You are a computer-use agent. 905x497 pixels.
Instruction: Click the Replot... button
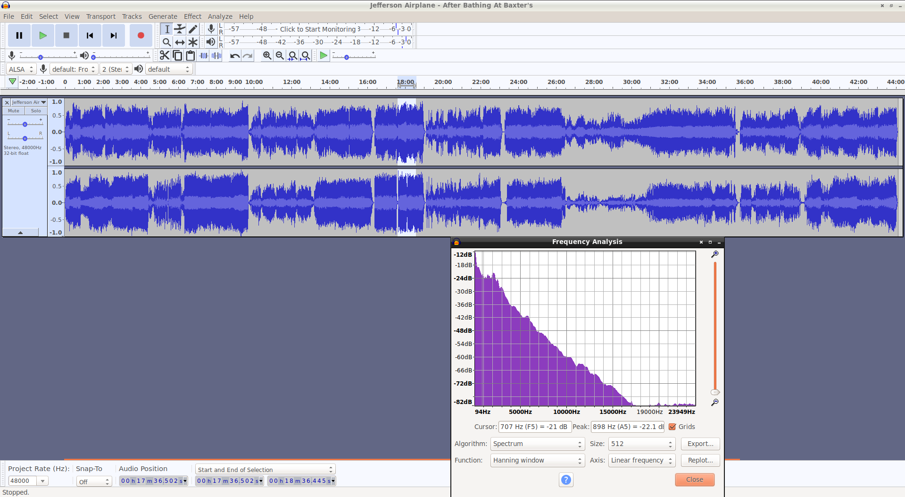click(x=700, y=460)
